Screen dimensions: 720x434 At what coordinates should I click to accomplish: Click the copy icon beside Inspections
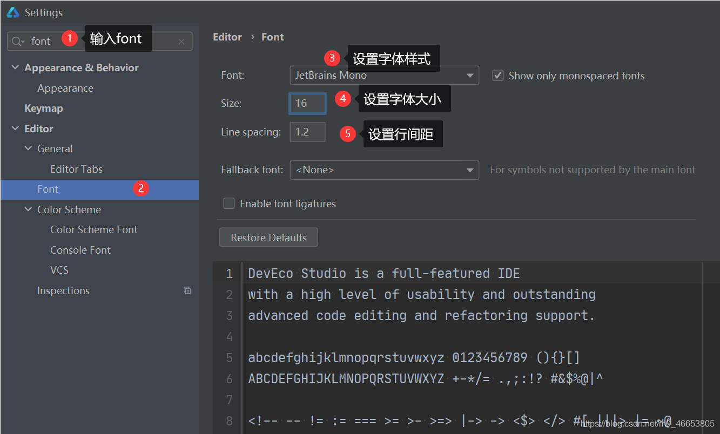click(187, 290)
